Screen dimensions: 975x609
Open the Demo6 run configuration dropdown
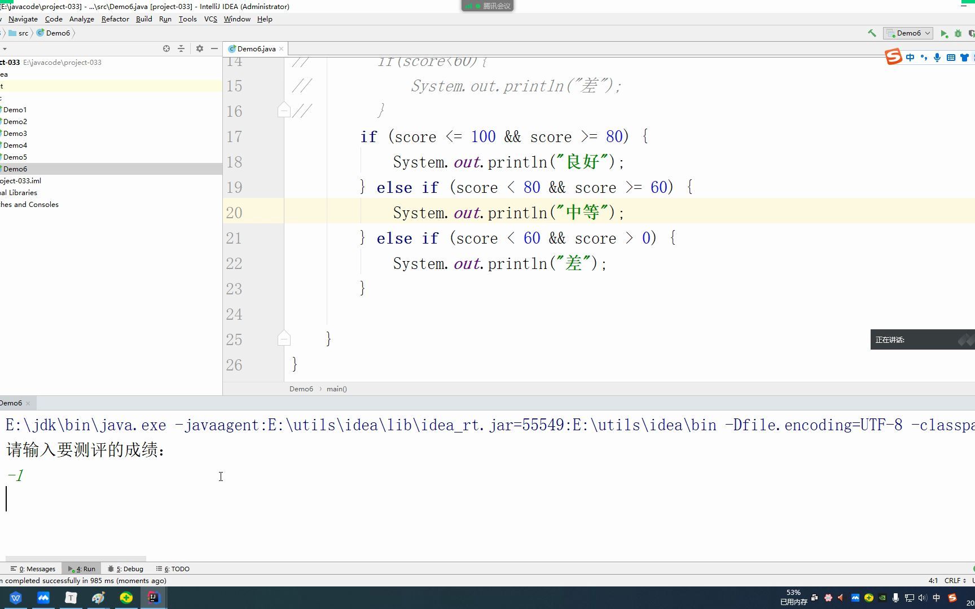908,33
